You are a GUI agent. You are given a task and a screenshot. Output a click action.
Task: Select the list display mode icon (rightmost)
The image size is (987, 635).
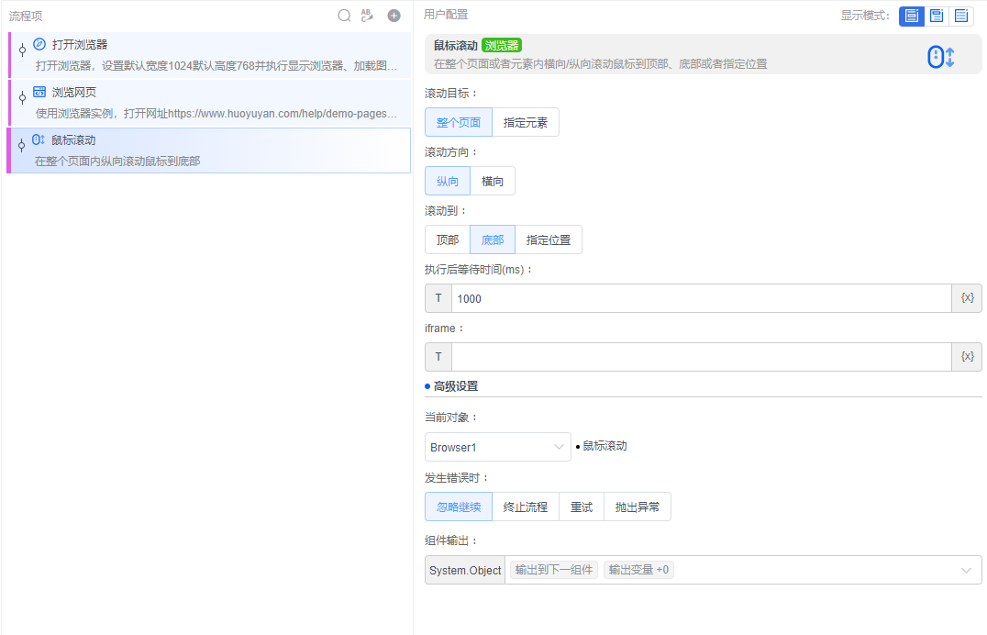click(959, 16)
